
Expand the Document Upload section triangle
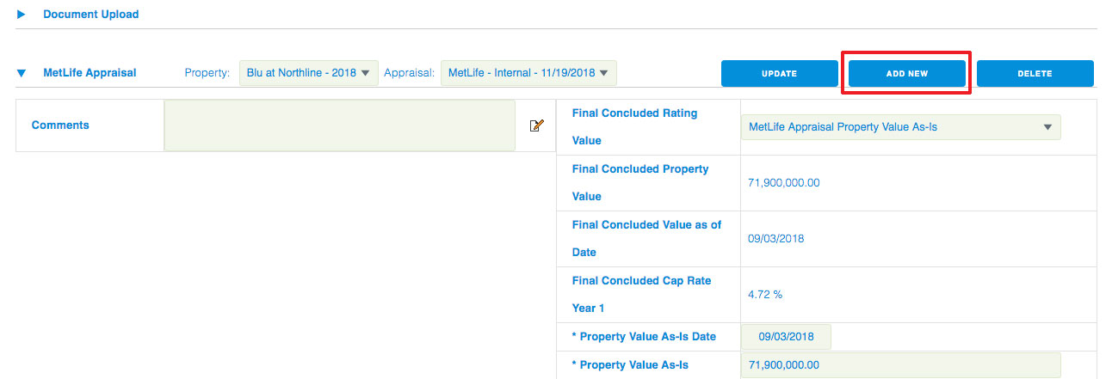point(22,15)
